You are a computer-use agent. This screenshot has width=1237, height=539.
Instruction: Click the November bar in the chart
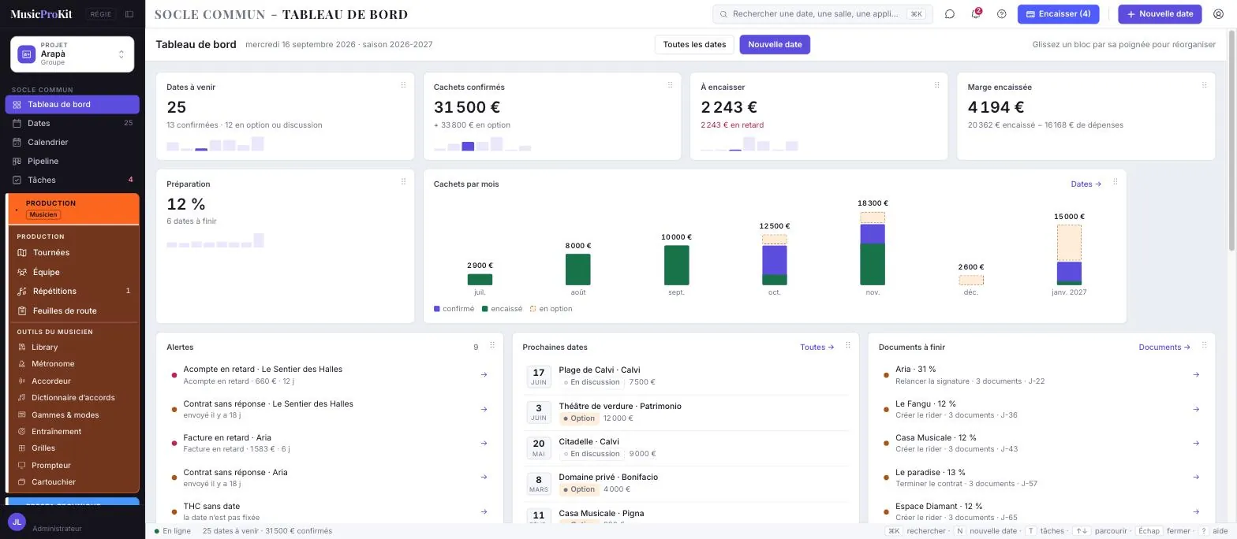[873, 248]
